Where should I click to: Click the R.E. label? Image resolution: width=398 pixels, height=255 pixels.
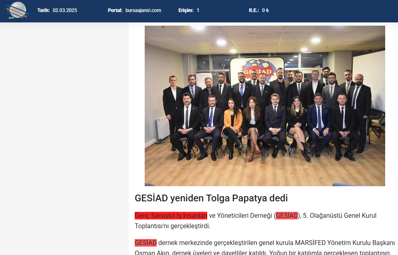pyautogui.click(x=254, y=10)
